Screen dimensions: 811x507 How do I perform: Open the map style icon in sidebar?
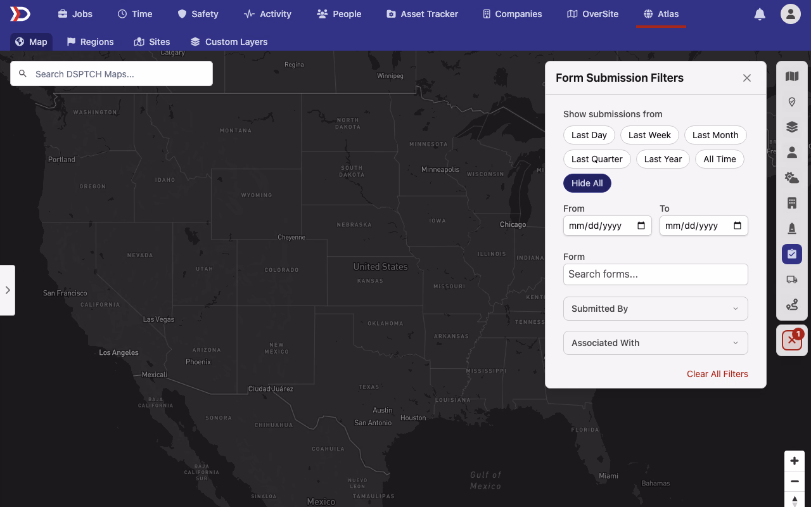pos(792,77)
